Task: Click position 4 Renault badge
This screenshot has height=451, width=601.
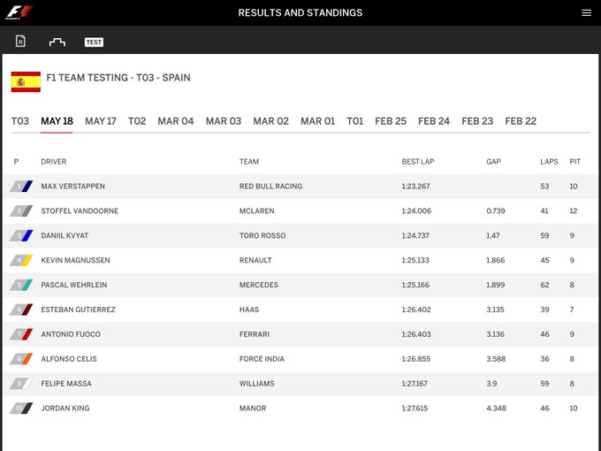Action: click(x=21, y=260)
